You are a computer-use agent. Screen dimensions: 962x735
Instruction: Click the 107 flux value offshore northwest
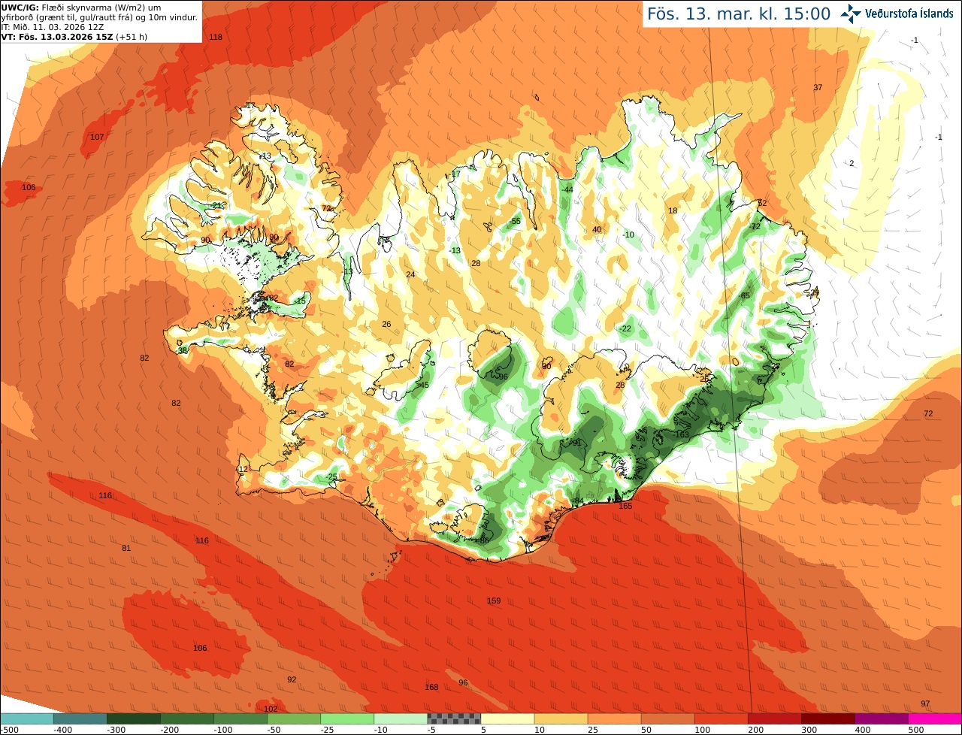point(97,137)
